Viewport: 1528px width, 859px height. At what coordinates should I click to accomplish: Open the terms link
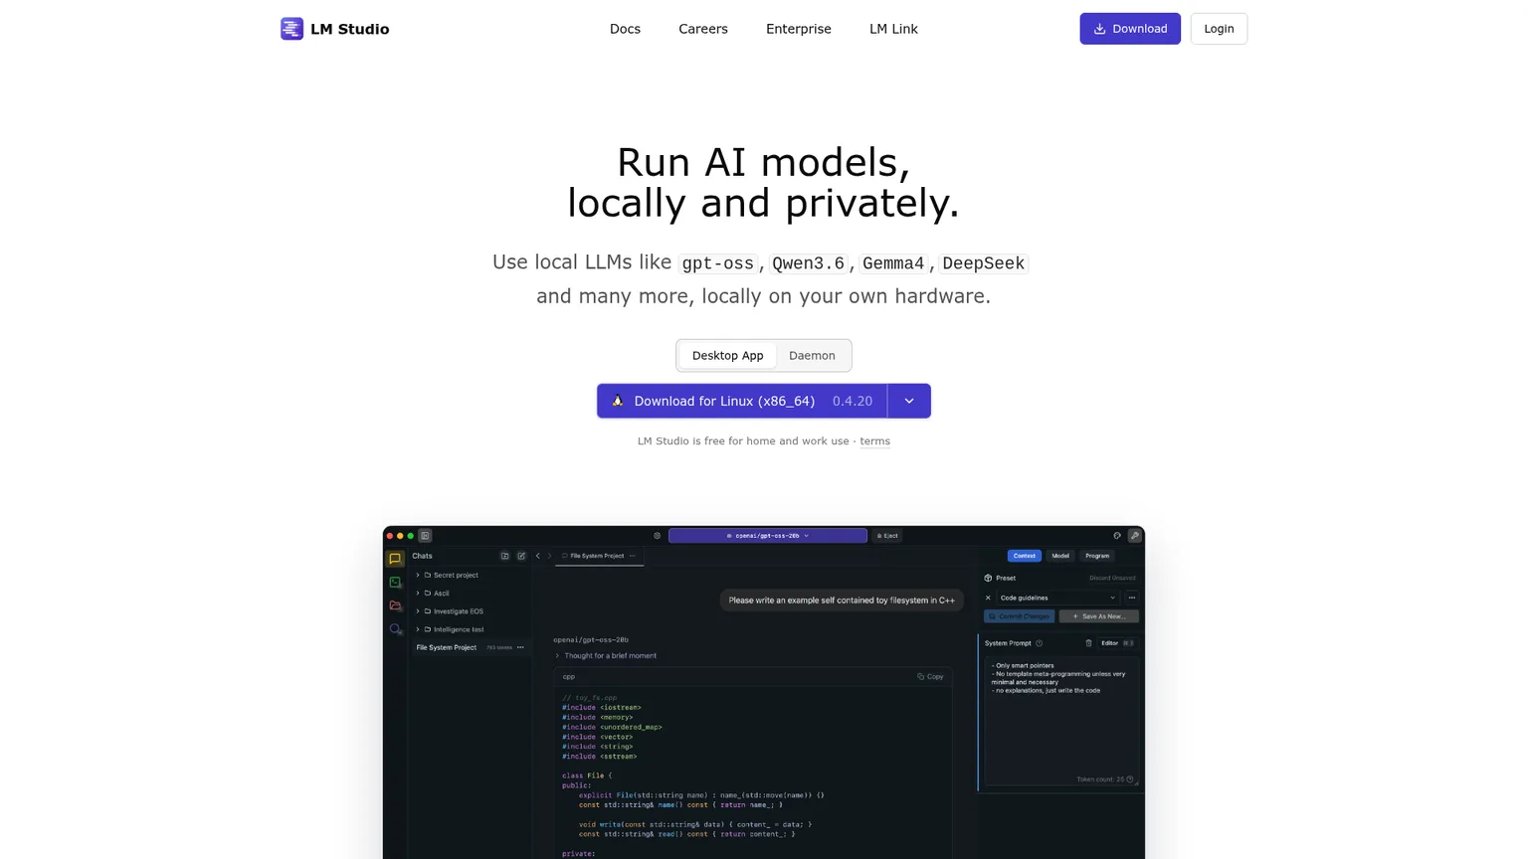pyautogui.click(x=875, y=441)
